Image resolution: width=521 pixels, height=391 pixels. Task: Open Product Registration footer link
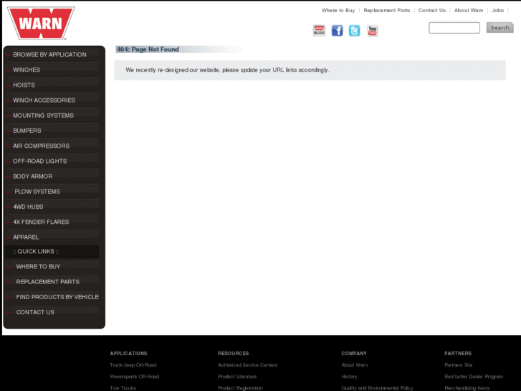[240, 388]
